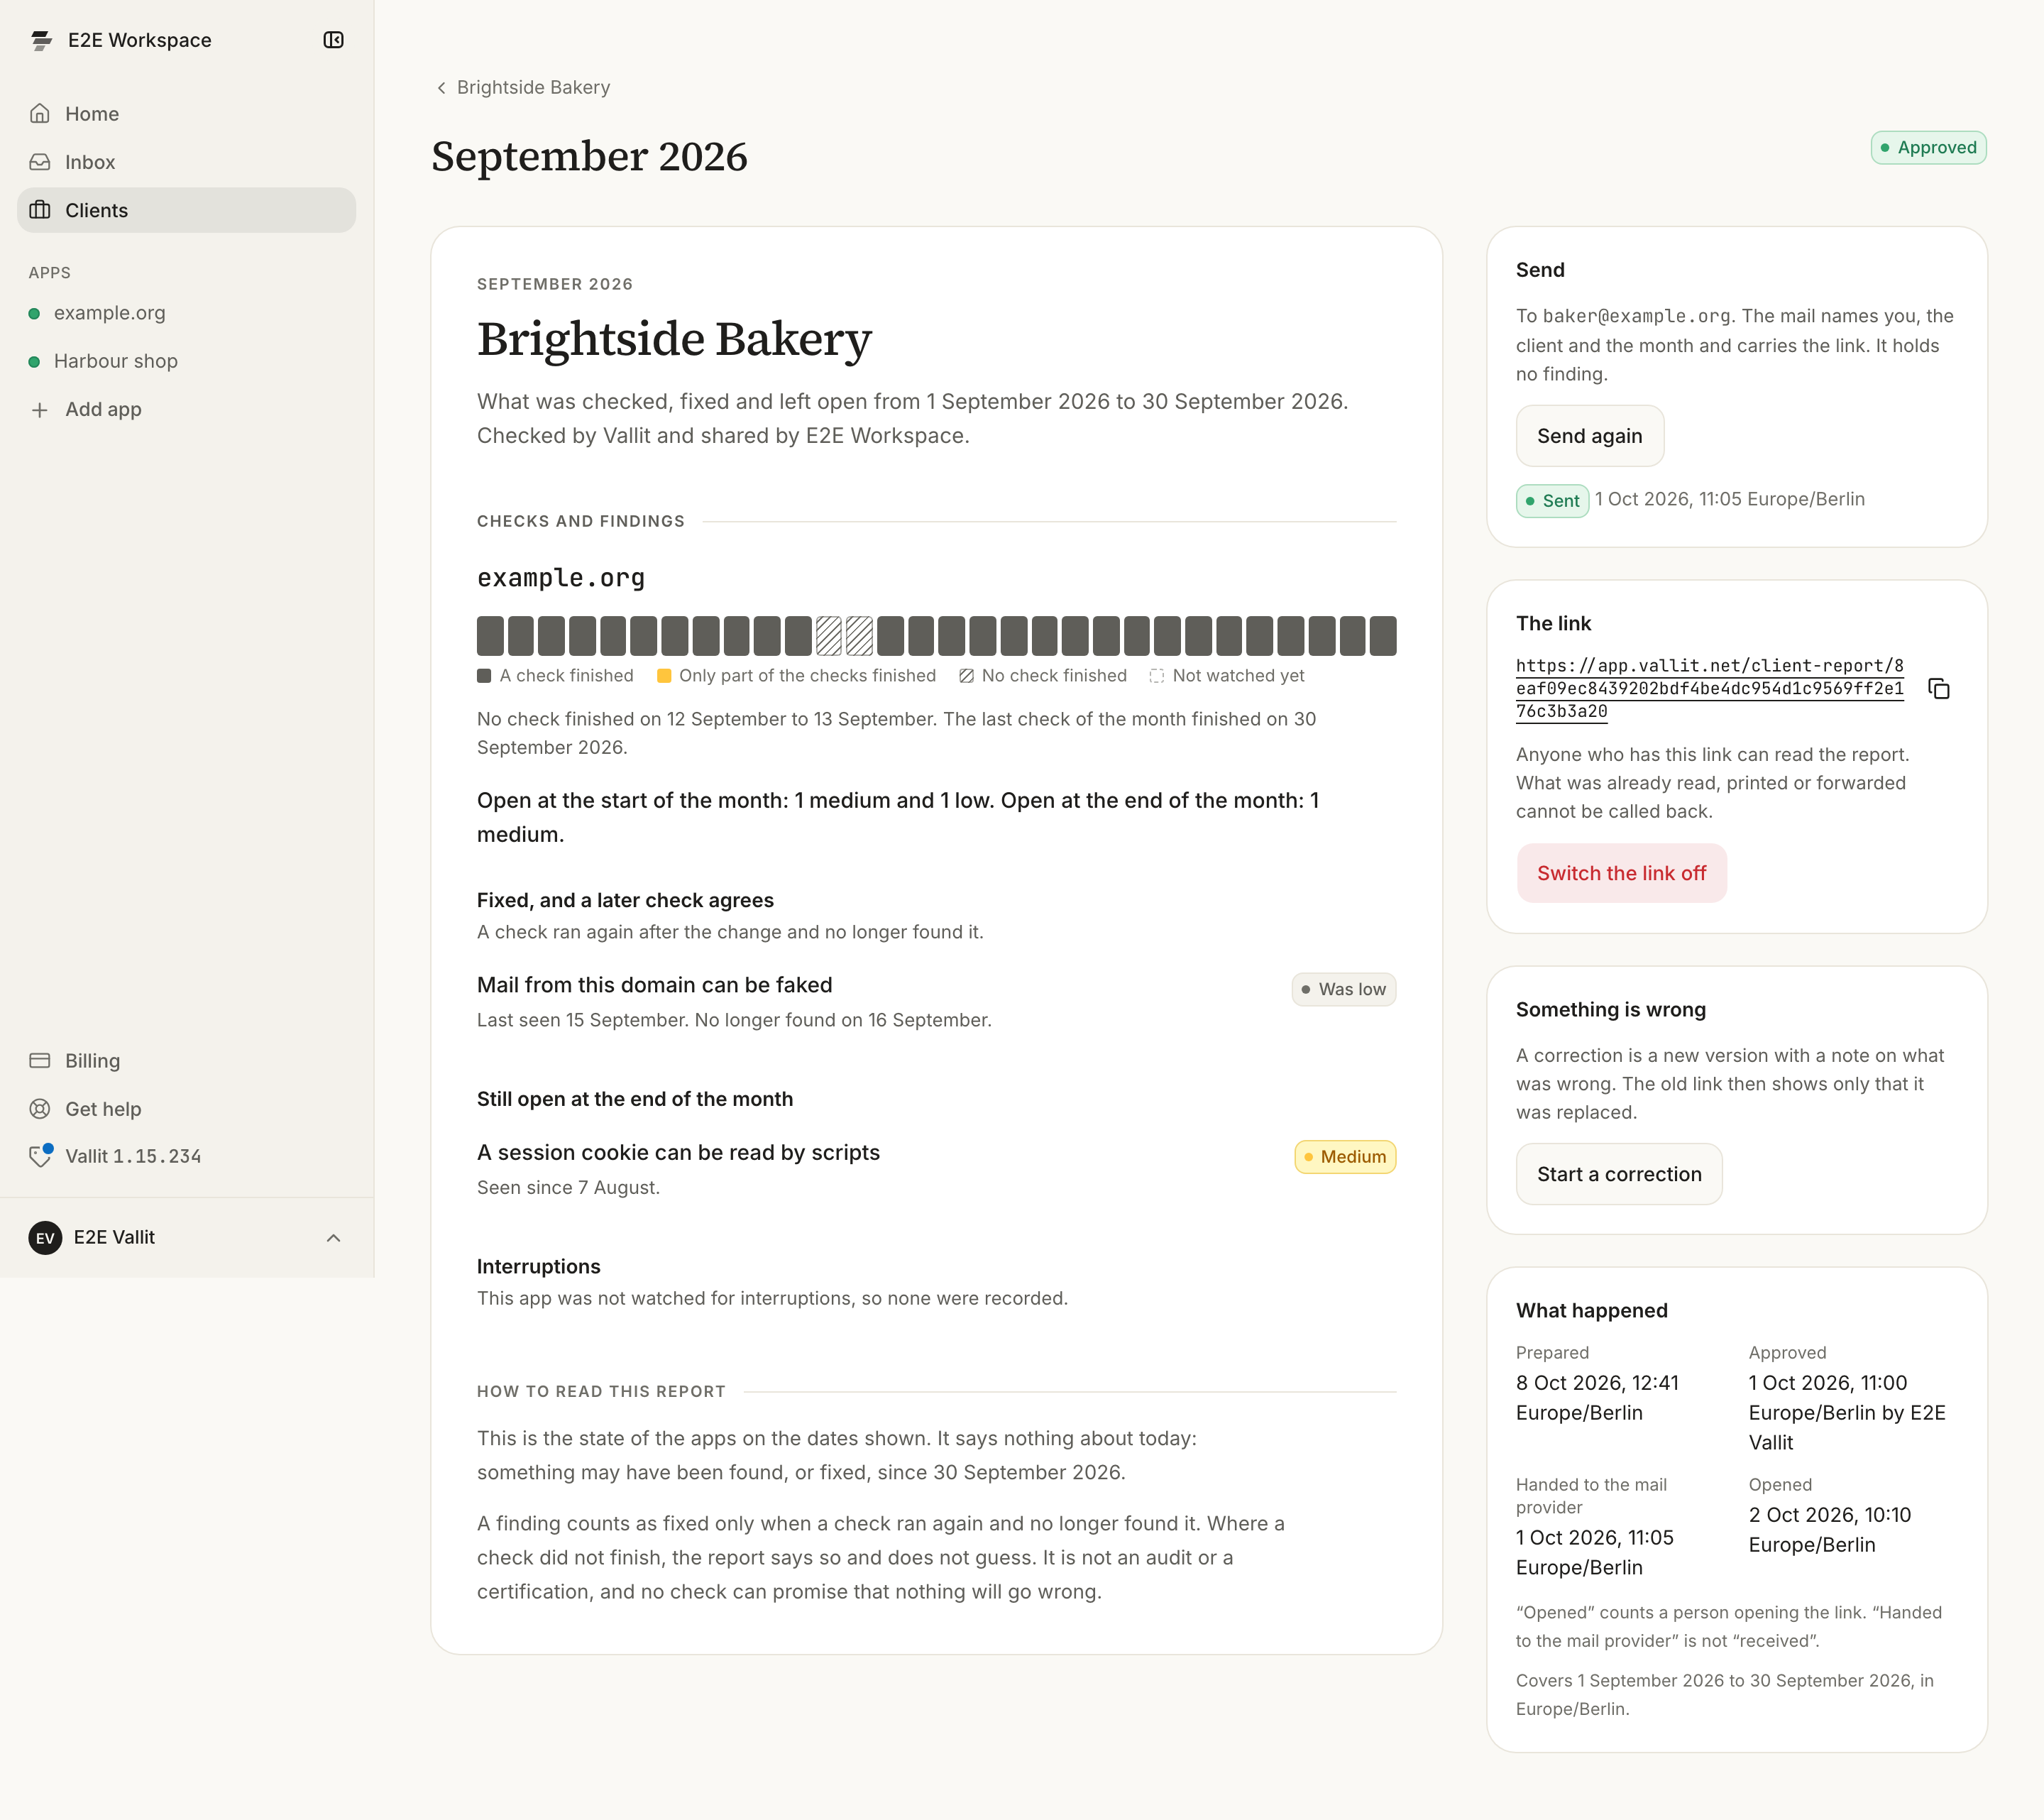
Task: Click the E2E Vallit account name
Action: [114, 1238]
